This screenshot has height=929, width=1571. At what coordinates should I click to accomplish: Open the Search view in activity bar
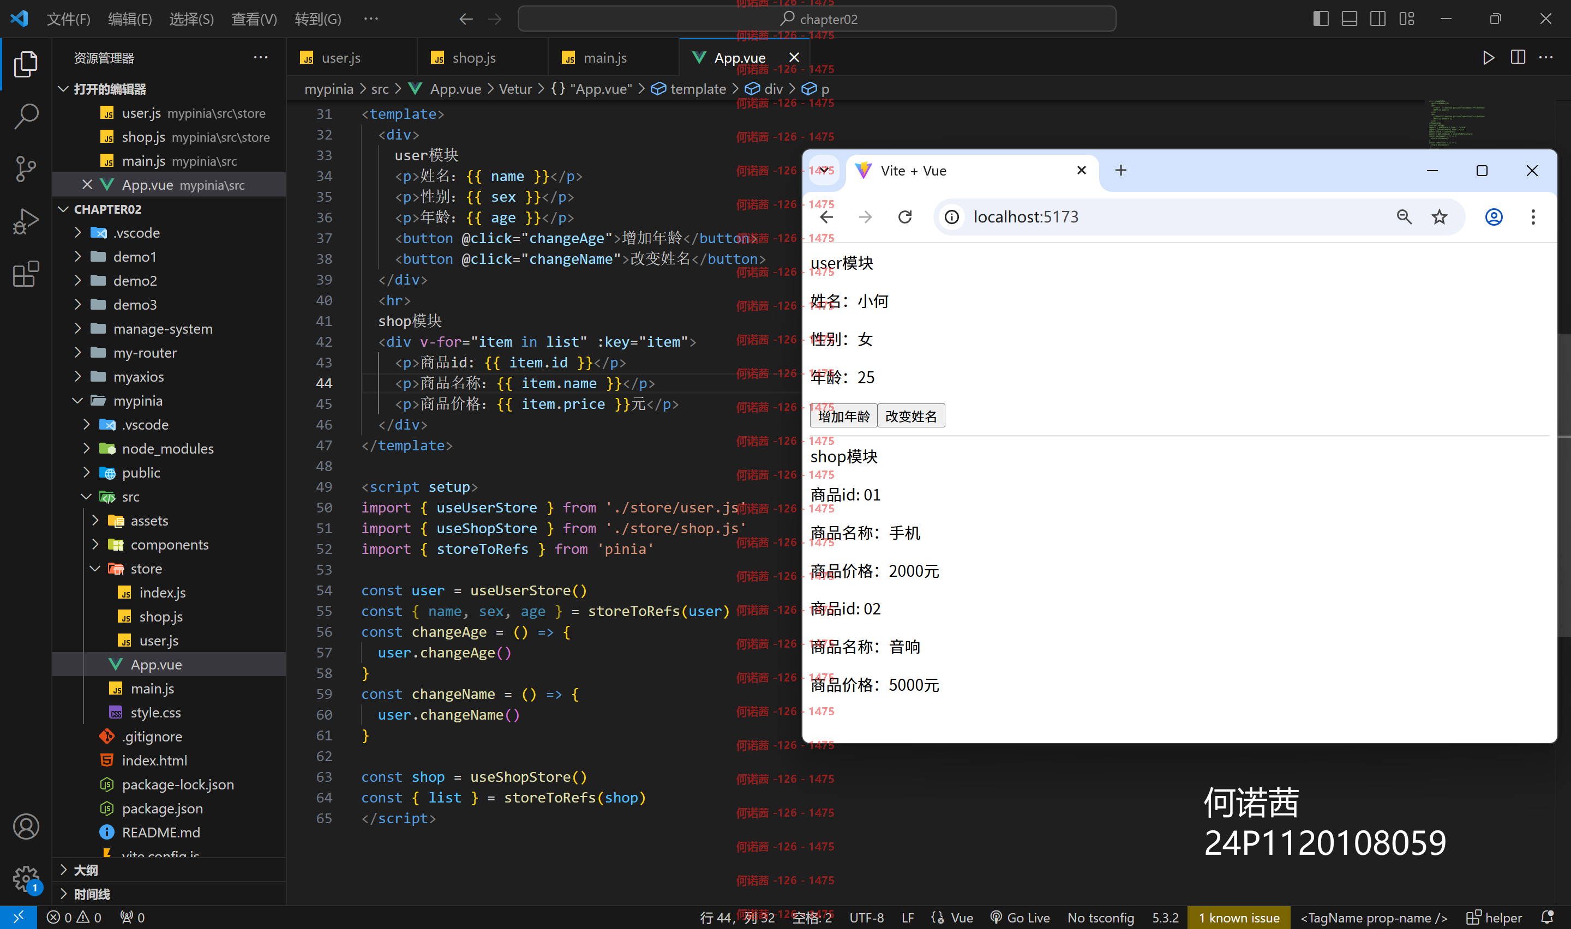coord(26,117)
